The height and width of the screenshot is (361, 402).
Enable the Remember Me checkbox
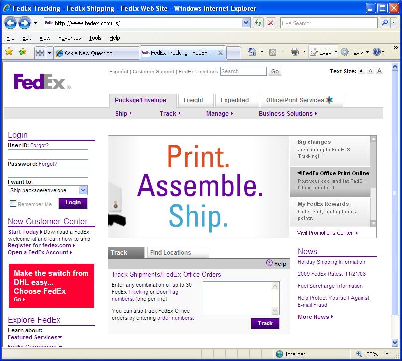click(x=12, y=203)
